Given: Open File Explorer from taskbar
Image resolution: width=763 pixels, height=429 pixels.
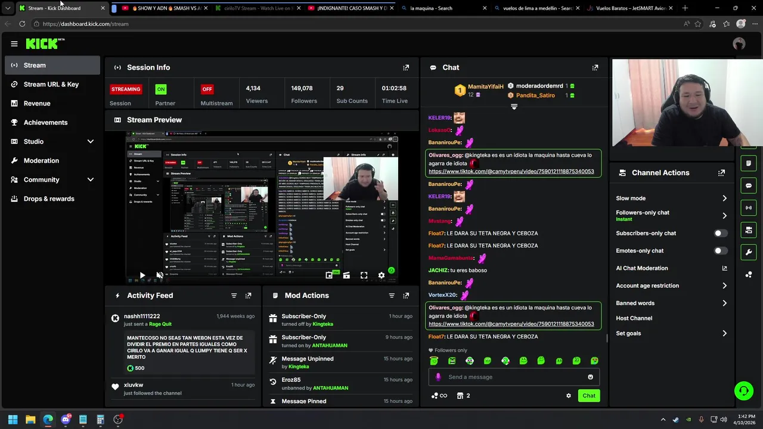Looking at the screenshot, I should point(30,419).
